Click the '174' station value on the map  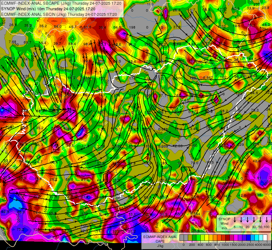pos(132,78)
